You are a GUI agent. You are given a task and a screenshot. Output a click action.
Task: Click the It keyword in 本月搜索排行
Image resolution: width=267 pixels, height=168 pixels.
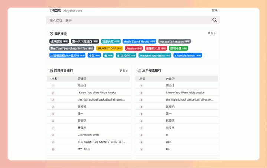(167, 135)
